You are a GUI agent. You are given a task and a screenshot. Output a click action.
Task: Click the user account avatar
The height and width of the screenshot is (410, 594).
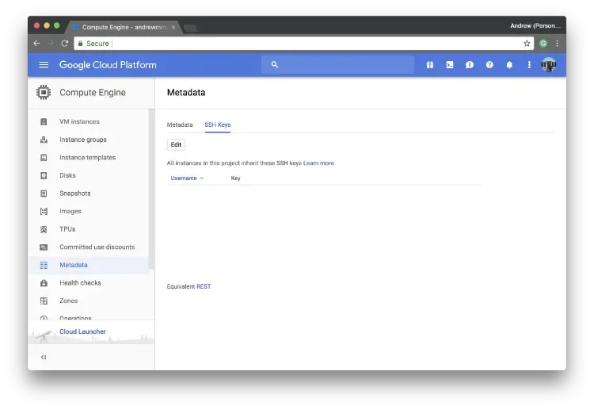pos(549,65)
